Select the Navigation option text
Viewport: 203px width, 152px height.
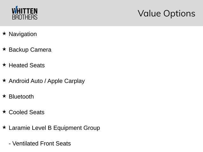[23, 34]
